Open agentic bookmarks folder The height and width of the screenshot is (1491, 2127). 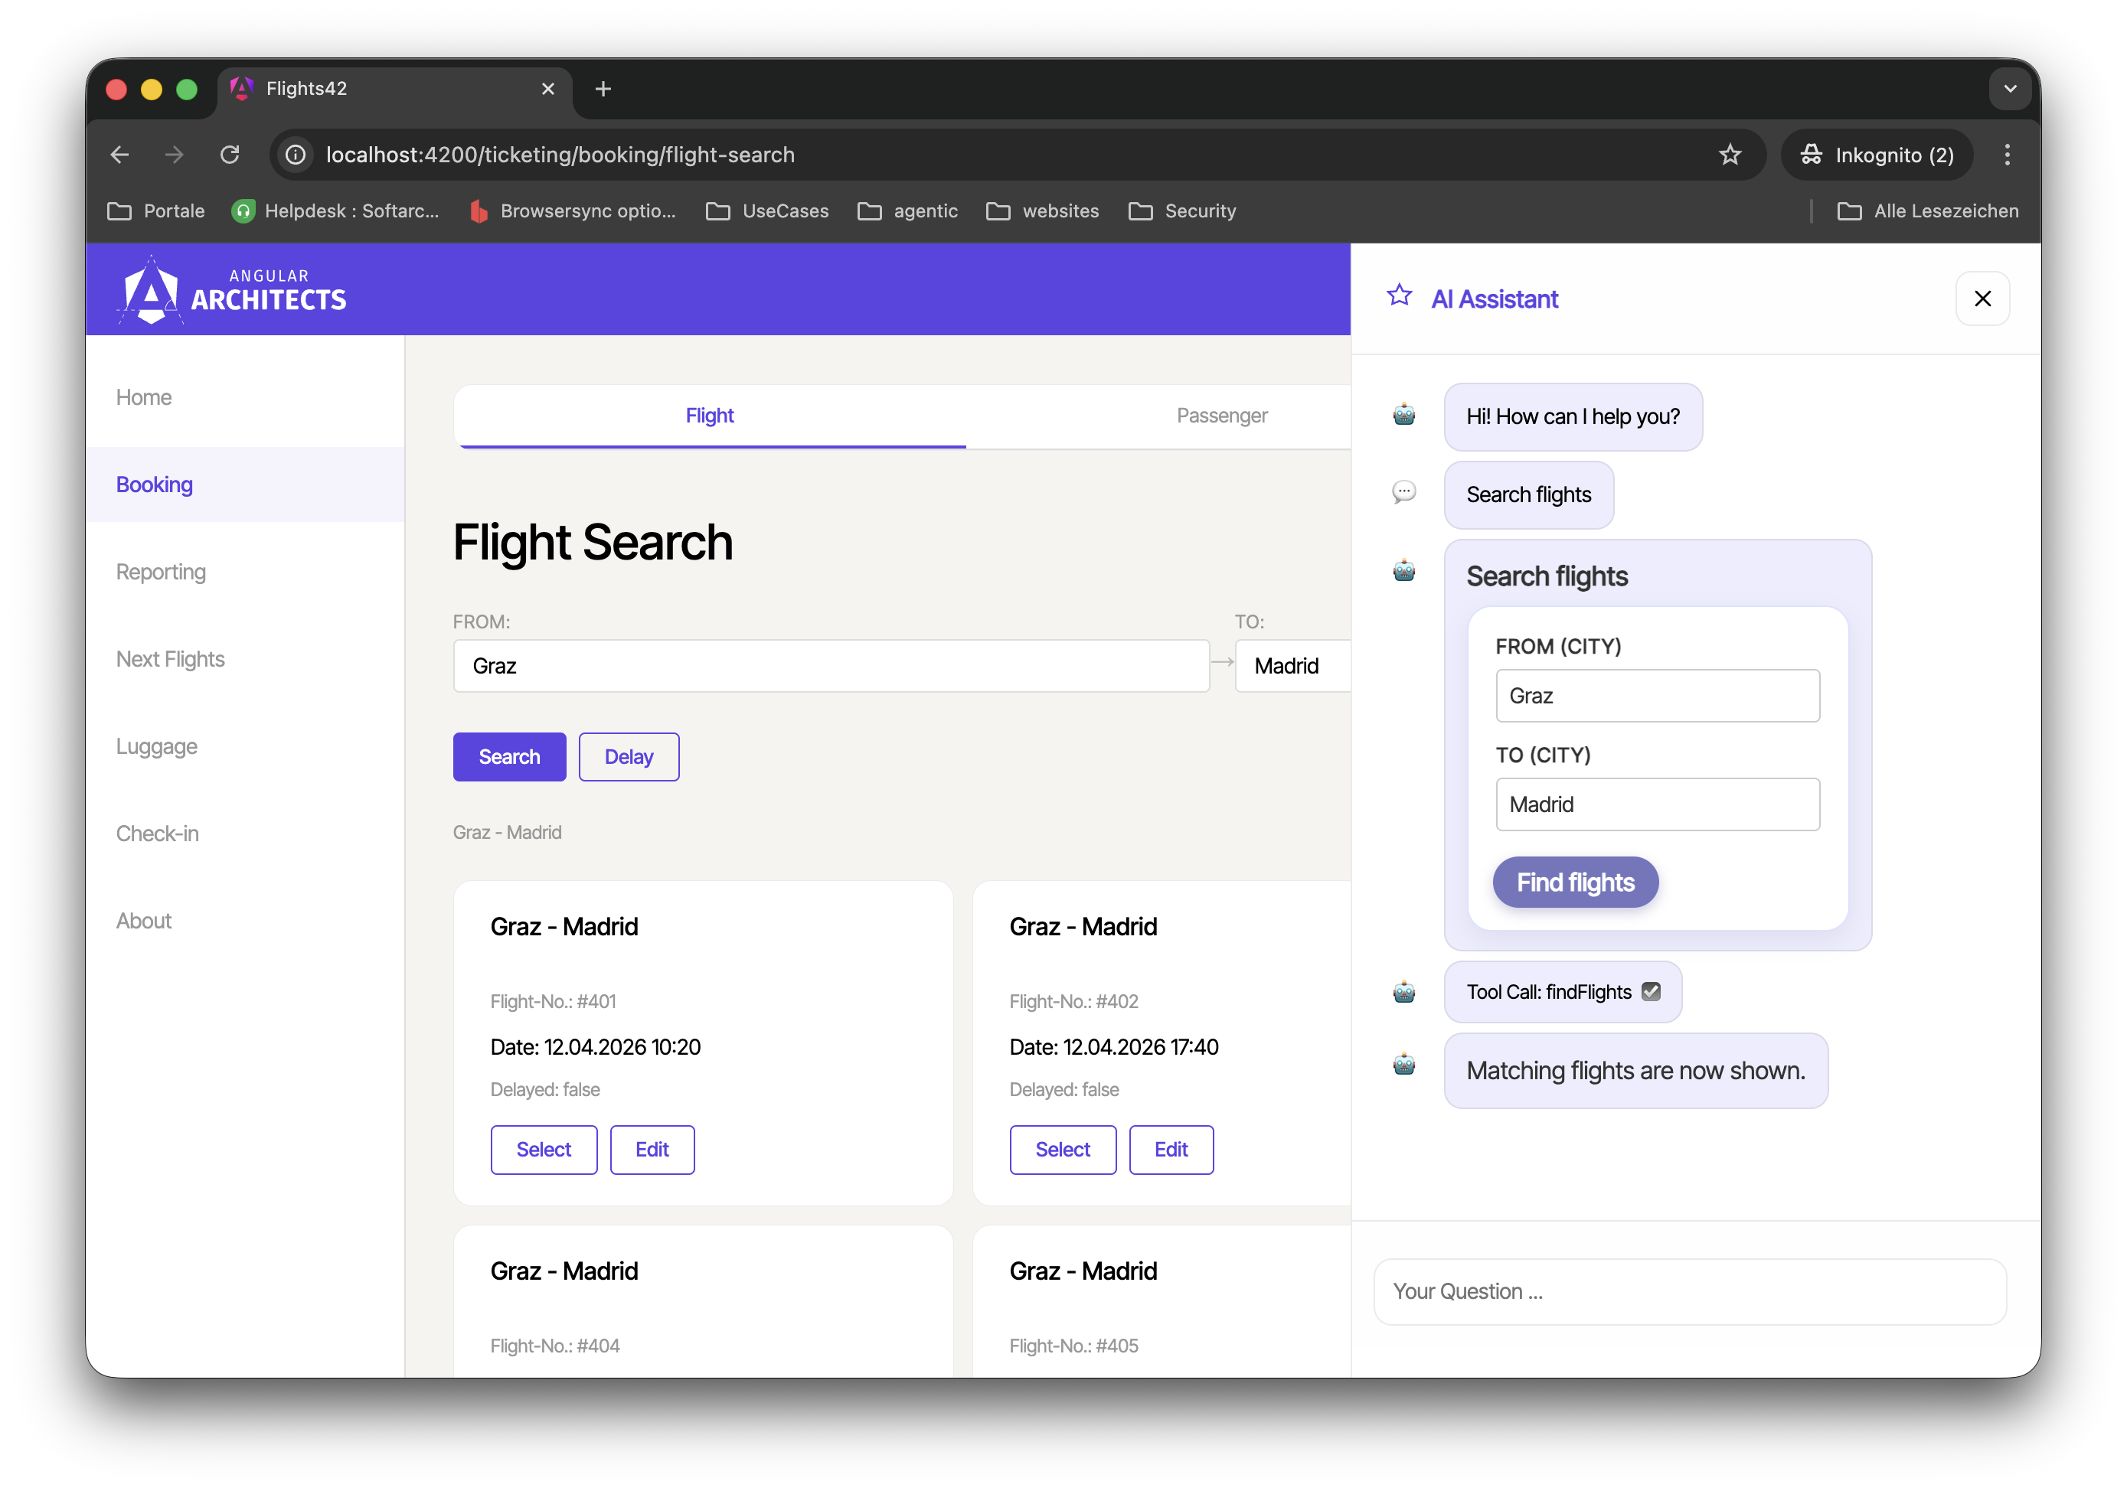pyautogui.click(x=907, y=211)
